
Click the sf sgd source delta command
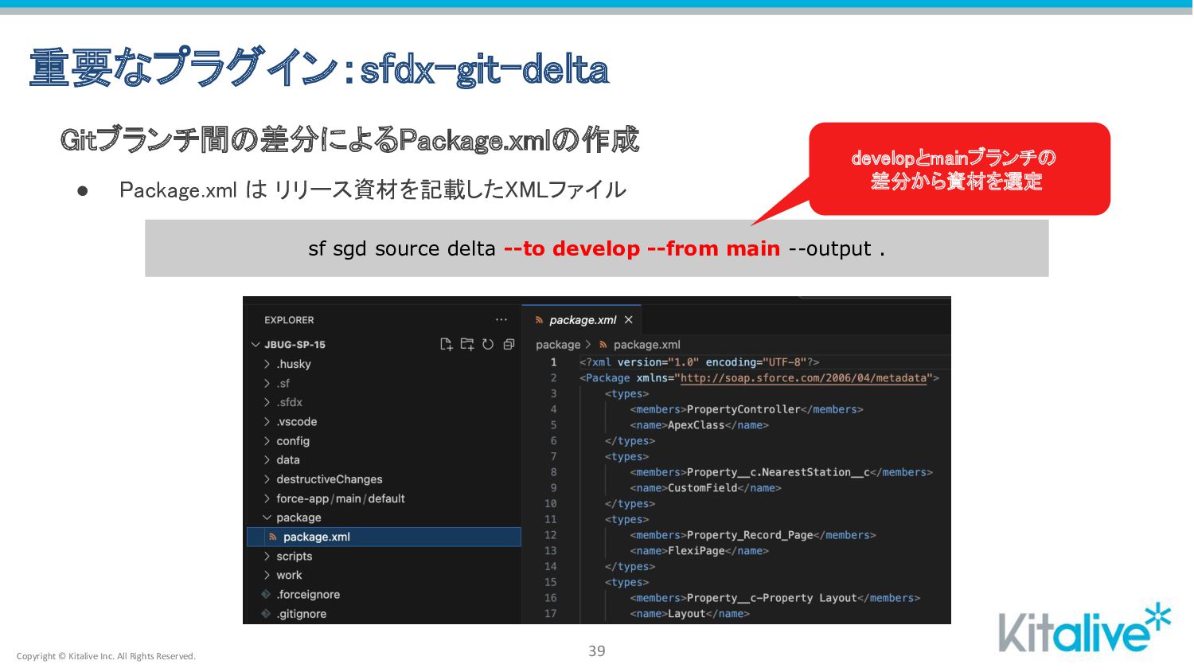[596, 248]
